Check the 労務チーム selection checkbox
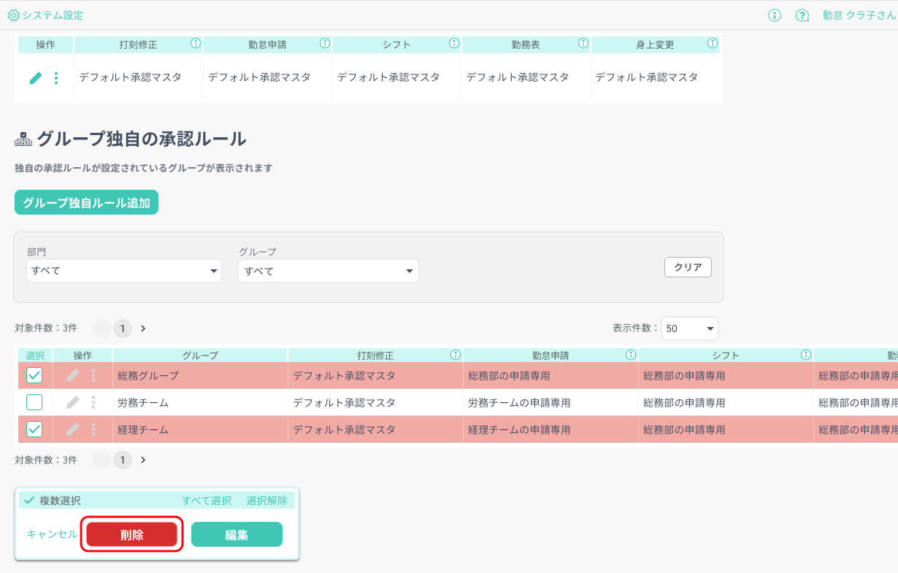The width and height of the screenshot is (898, 573). (34, 402)
